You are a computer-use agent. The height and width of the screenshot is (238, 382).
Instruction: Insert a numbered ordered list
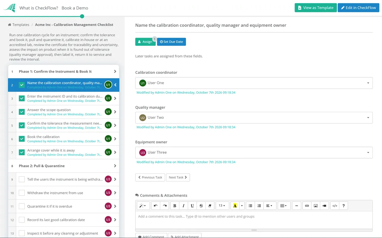(259, 206)
